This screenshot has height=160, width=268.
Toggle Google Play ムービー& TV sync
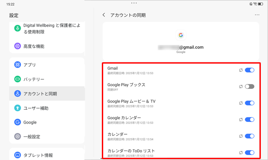250,103
